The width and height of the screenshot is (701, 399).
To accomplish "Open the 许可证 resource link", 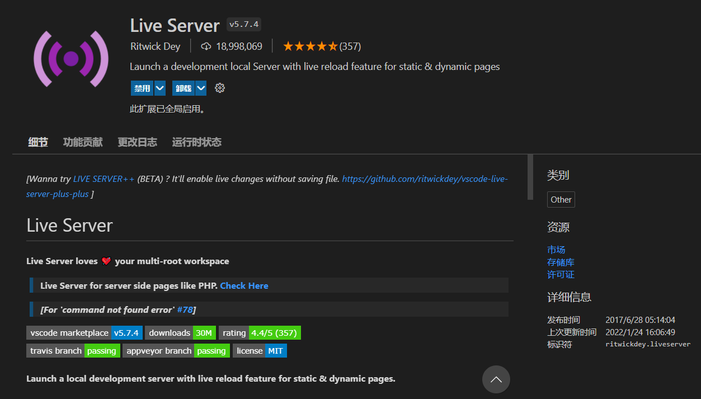I will (561, 274).
